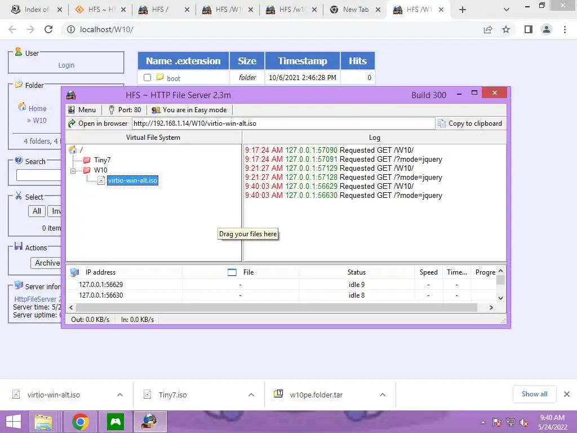The width and height of the screenshot is (577, 433).
Task: Click the W10 red folder icon
Action: click(87, 170)
